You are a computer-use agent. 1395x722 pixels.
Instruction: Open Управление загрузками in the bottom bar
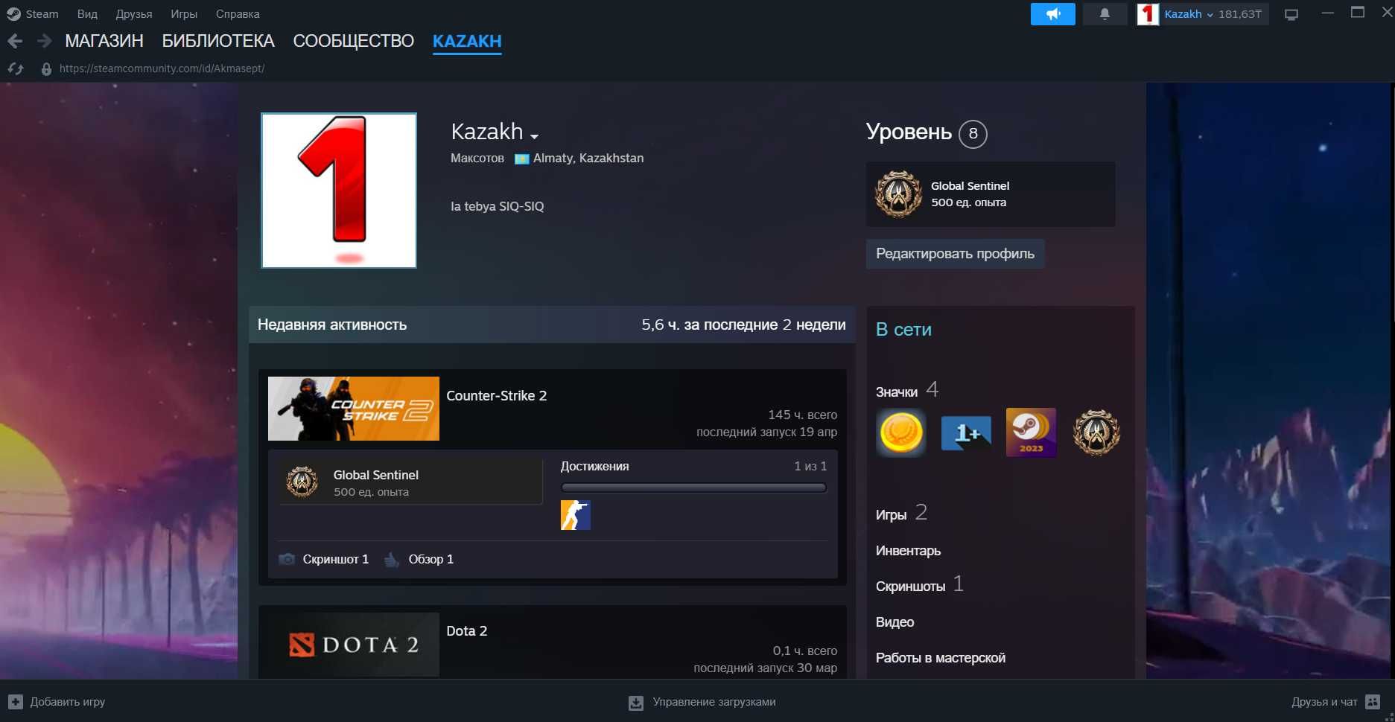tap(714, 702)
